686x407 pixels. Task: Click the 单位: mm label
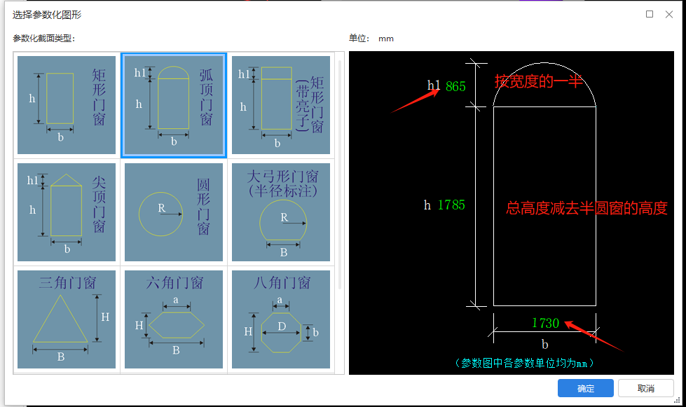click(371, 39)
